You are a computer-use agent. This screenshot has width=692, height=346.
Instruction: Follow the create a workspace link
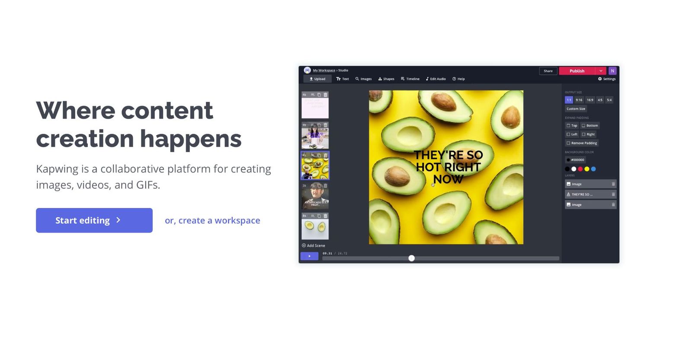click(212, 220)
